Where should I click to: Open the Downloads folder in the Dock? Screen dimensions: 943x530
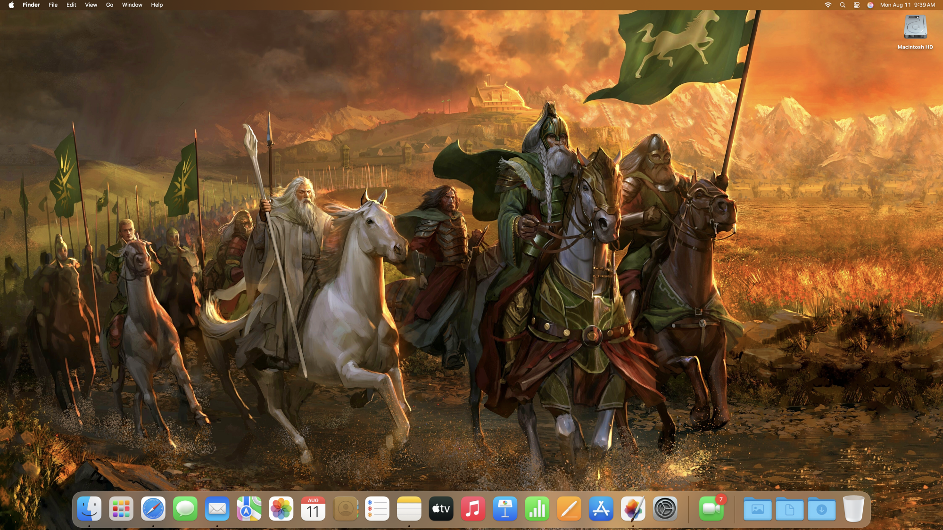[x=821, y=508]
